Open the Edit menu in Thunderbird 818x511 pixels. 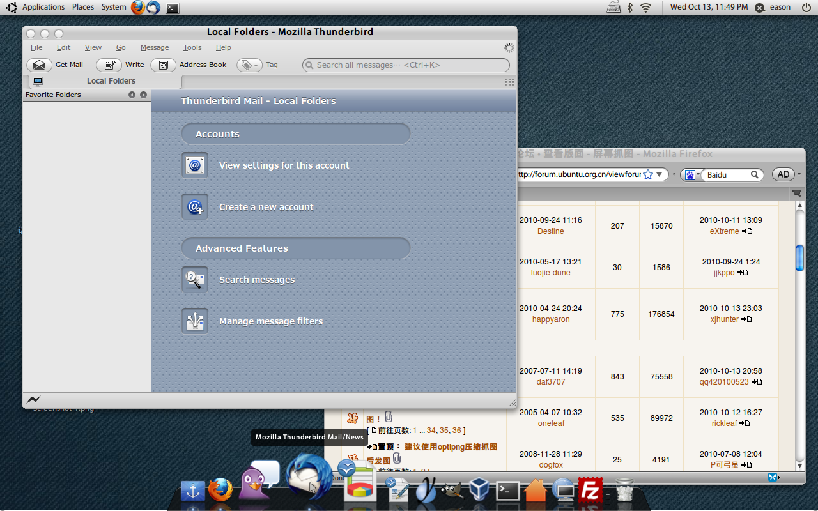click(63, 47)
